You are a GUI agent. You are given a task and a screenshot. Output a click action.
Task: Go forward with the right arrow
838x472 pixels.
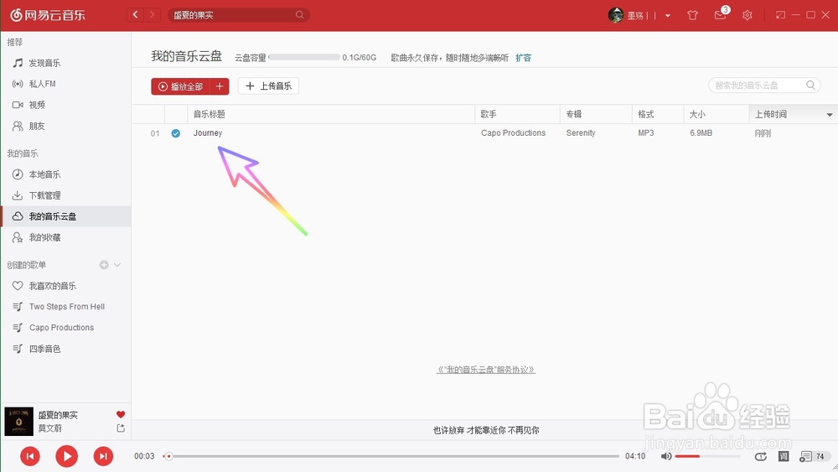[153, 15]
